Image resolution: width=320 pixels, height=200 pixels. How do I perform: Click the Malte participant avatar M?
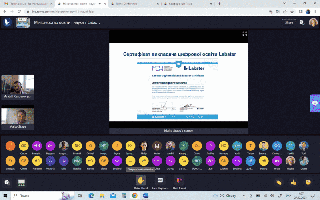click(x=157, y=146)
